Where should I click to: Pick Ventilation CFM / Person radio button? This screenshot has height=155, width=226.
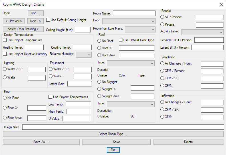(162, 71)
